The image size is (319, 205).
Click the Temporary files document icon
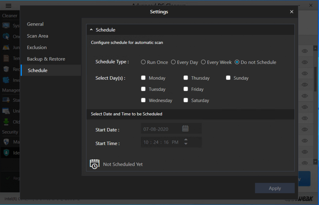pos(6,58)
